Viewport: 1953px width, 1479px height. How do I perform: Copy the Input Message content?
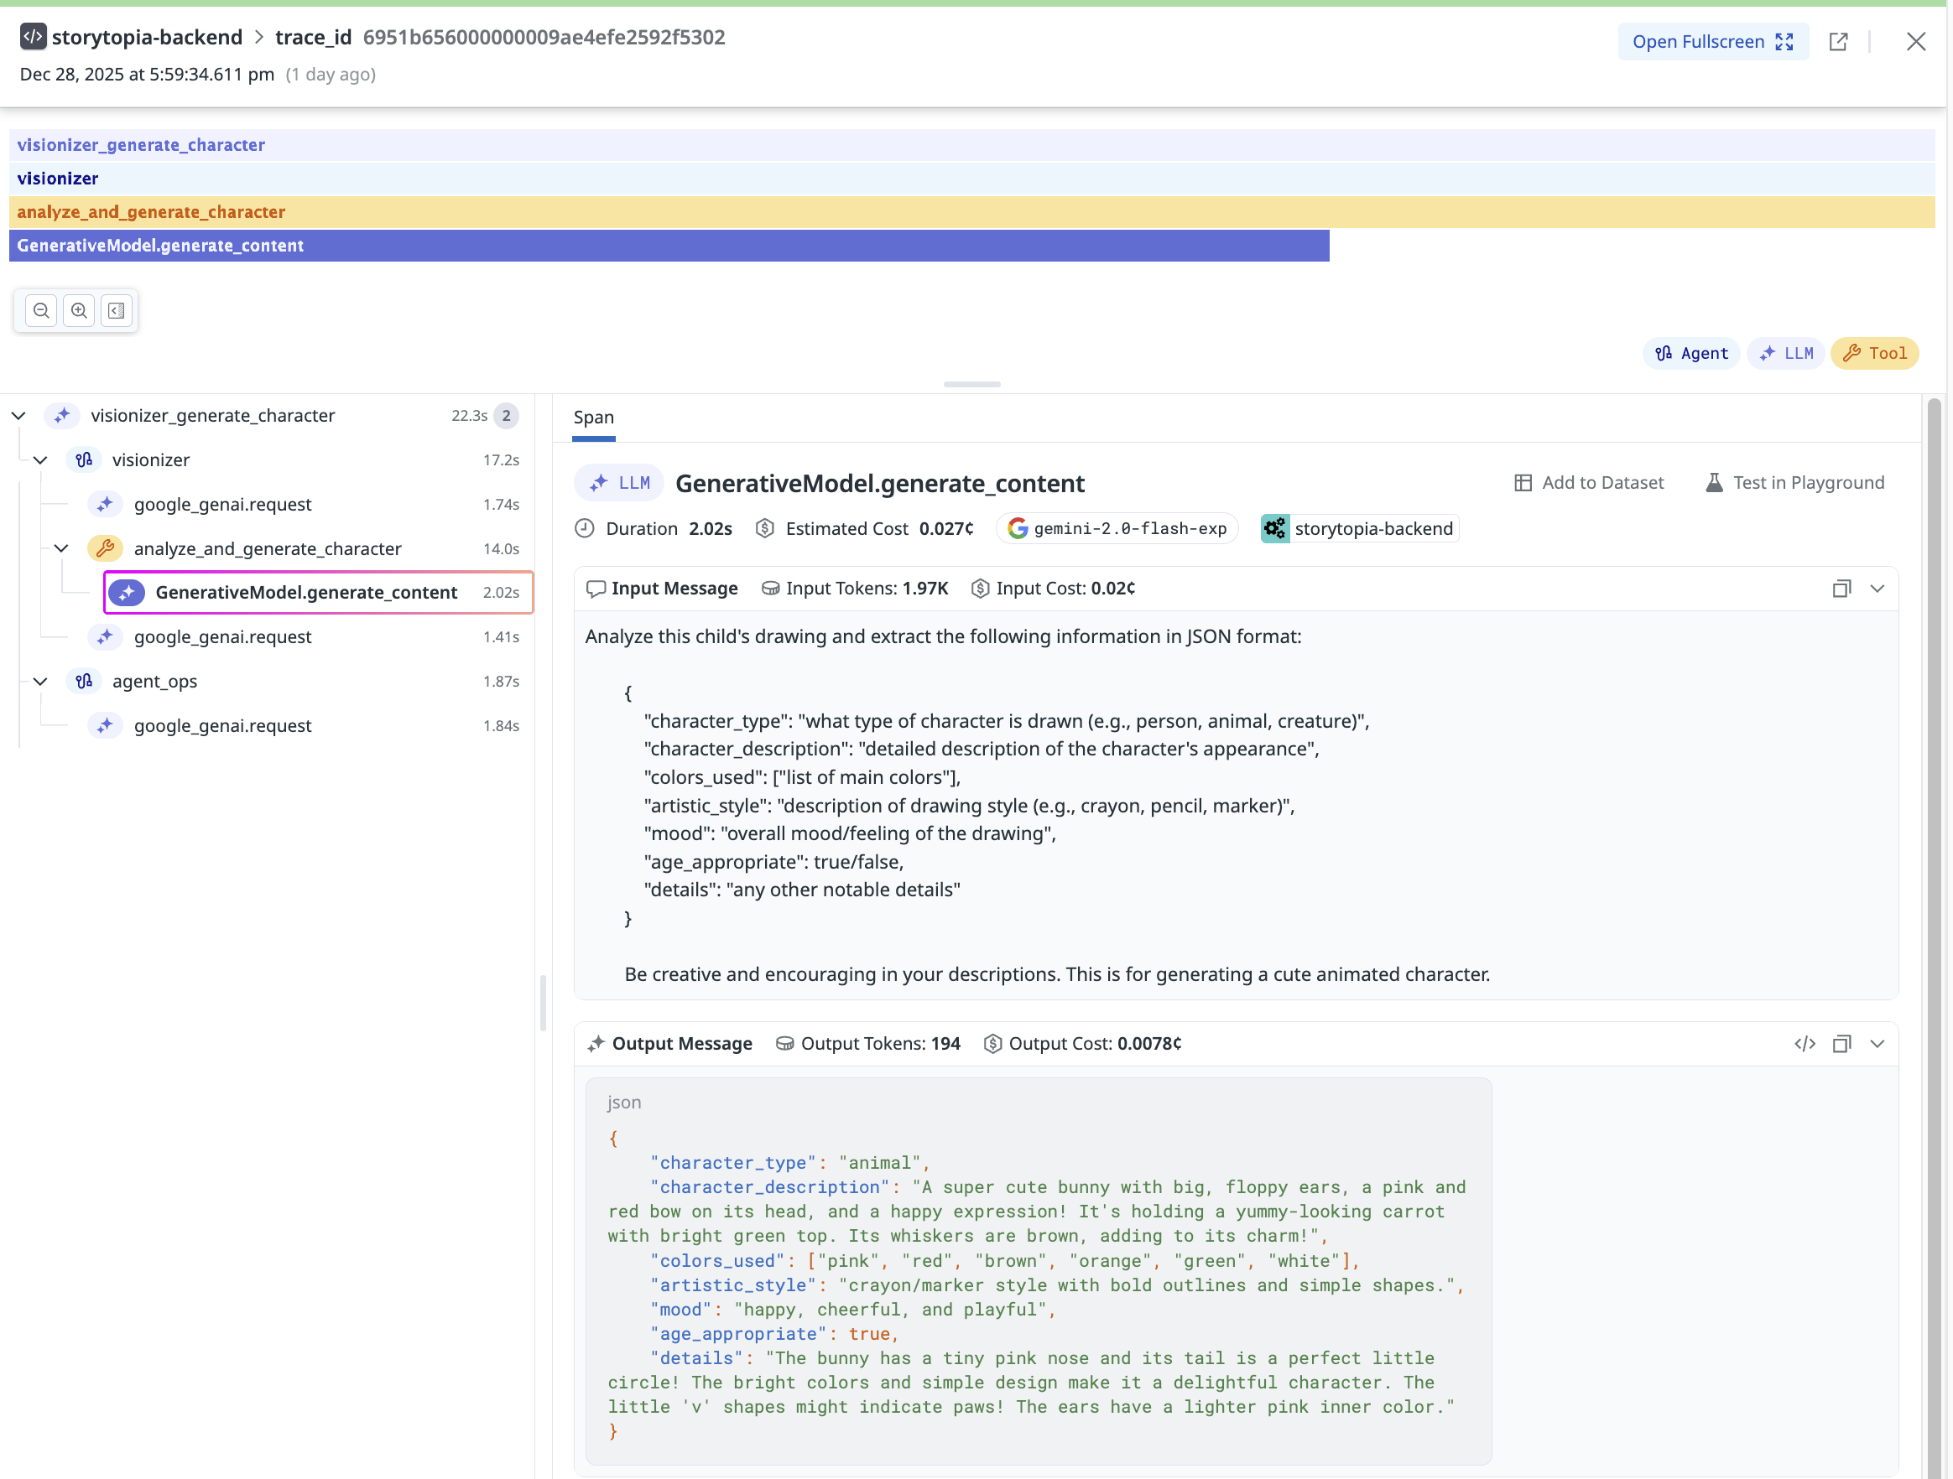[1841, 589]
